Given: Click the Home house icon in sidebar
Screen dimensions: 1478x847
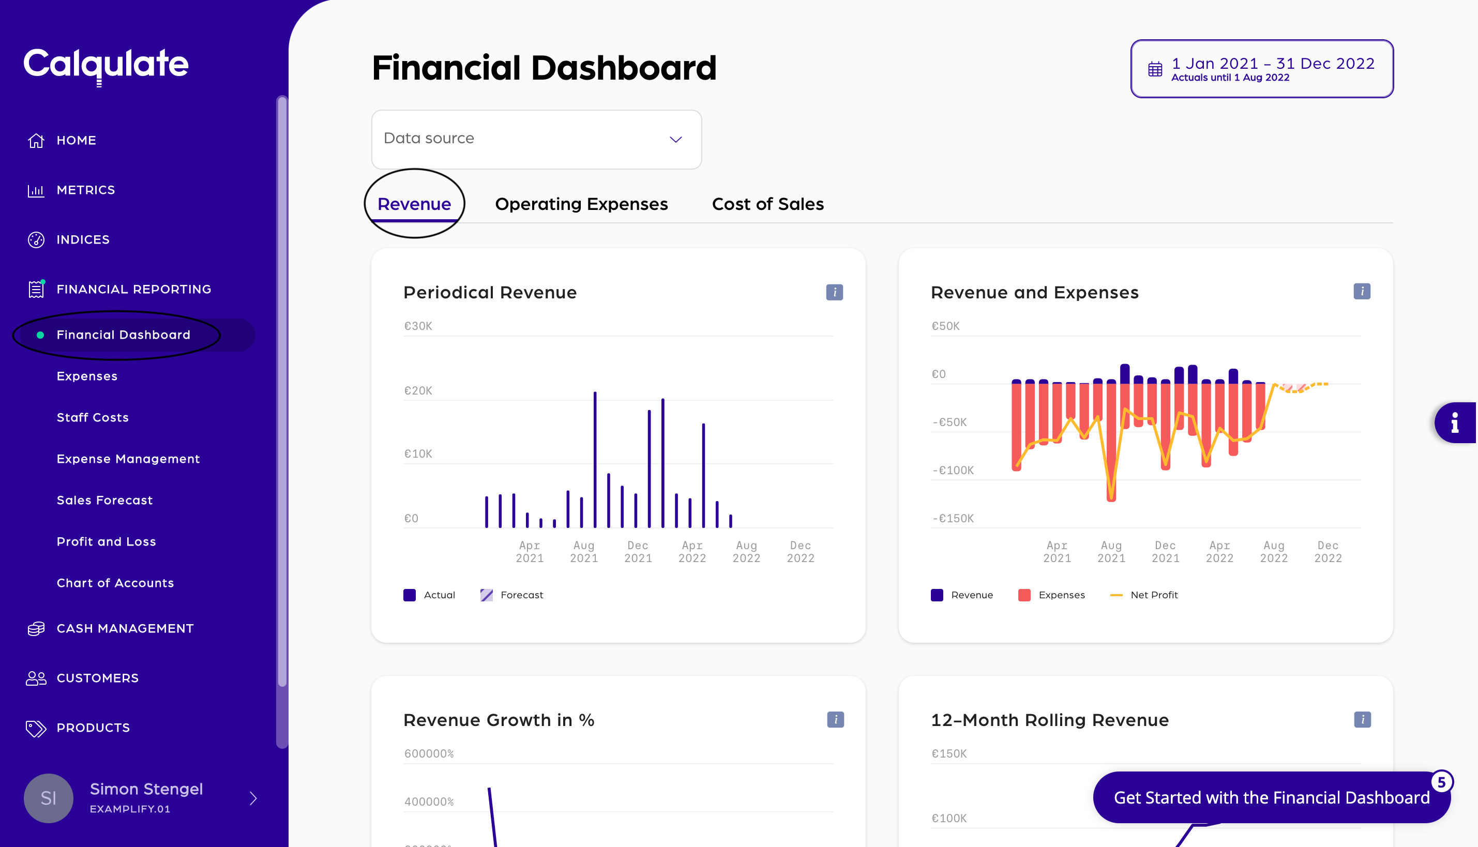Looking at the screenshot, I should pyautogui.click(x=36, y=140).
